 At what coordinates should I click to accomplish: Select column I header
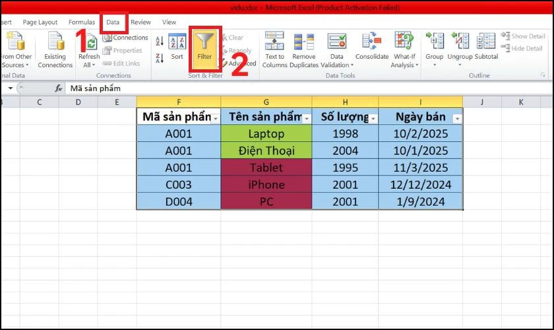(421, 102)
